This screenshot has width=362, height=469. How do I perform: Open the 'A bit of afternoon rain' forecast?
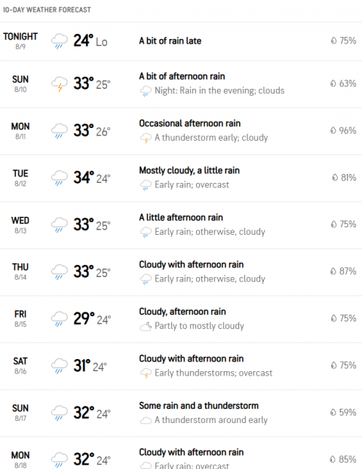tap(182, 77)
